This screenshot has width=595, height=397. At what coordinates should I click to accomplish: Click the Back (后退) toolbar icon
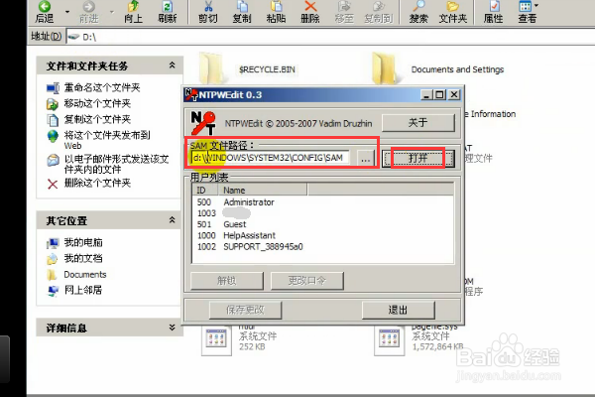click(x=45, y=11)
